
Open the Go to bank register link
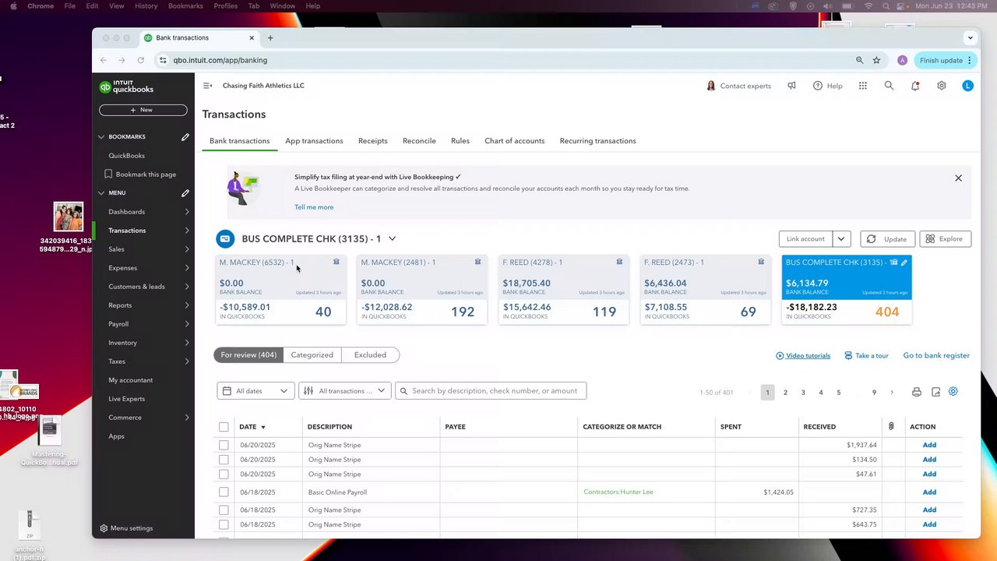pyautogui.click(x=936, y=355)
